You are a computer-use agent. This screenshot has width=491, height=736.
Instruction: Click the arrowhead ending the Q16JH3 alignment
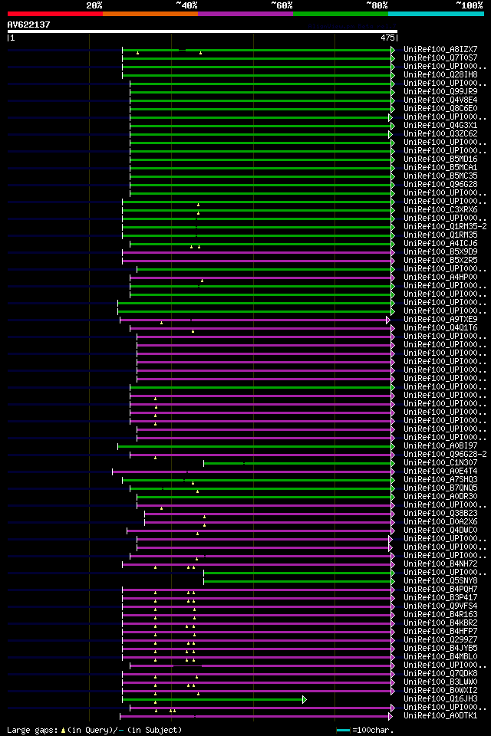click(x=305, y=699)
